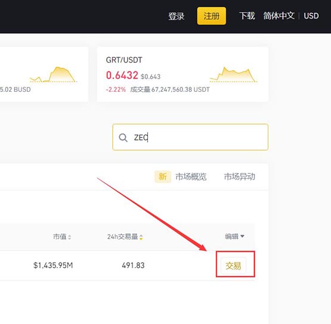
Task: Switch to the 市场异动 tab
Action: pyautogui.click(x=239, y=177)
